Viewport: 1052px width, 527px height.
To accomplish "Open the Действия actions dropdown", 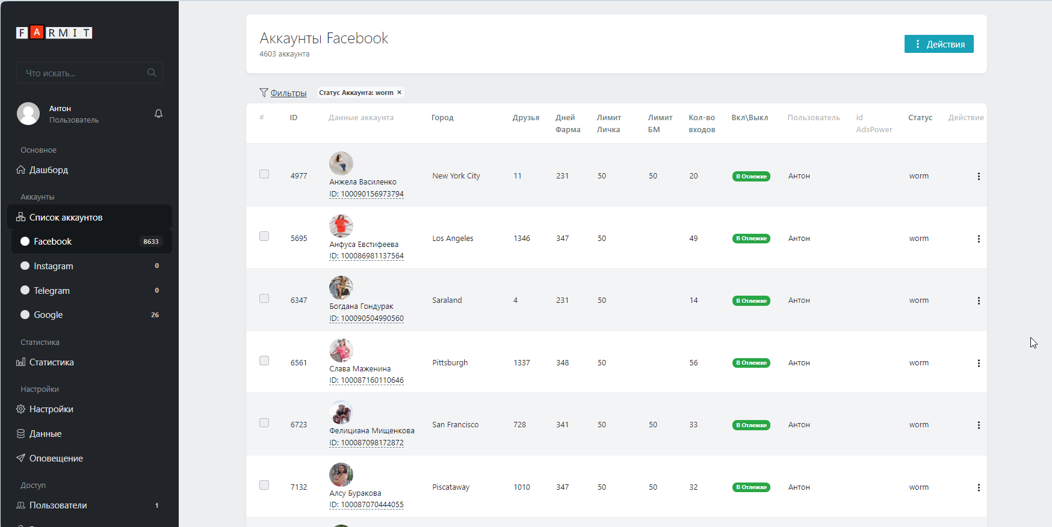I will [938, 44].
